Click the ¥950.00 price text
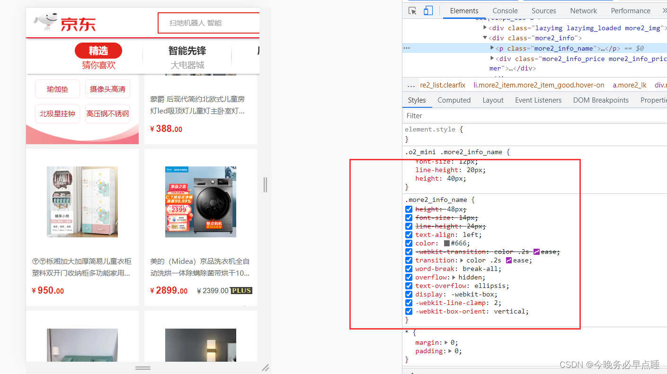Screen dimensions: 667x374 tap(48, 291)
